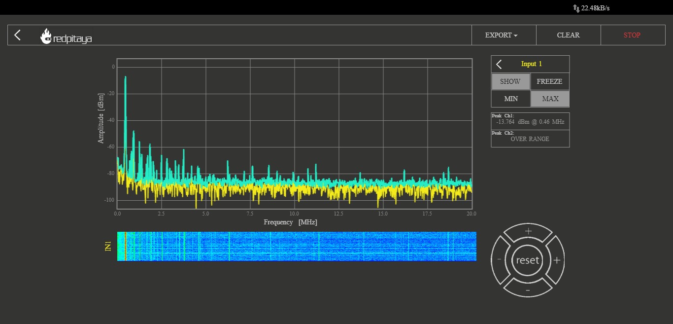This screenshot has height=324, width=673.
Task: Click the right plus on the navigation pad
Action: (556, 260)
